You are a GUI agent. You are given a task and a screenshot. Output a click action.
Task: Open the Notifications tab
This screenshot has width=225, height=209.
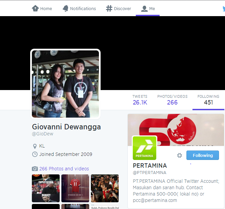79,8
